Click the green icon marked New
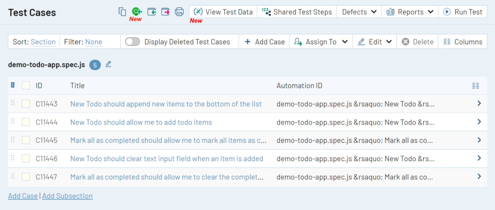Screen dimensions: 495x210 (x=136, y=12)
